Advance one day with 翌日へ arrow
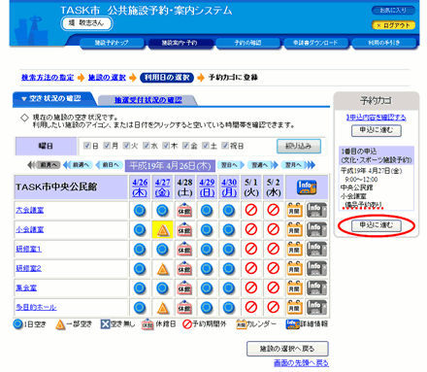Screen dimensions: 427x372 [x=231, y=165]
